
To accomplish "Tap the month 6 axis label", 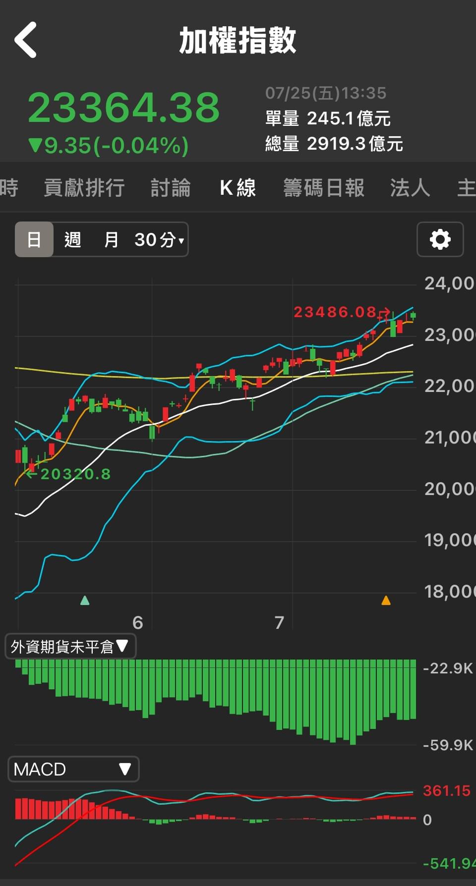I will [138, 622].
